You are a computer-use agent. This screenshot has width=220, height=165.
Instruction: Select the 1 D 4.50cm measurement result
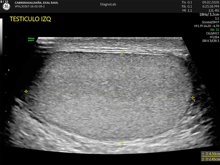[x=211, y=154]
